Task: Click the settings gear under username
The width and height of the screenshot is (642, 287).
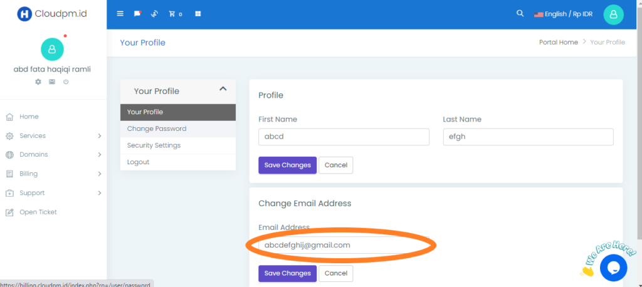Action: pyautogui.click(x=38, y=82)
